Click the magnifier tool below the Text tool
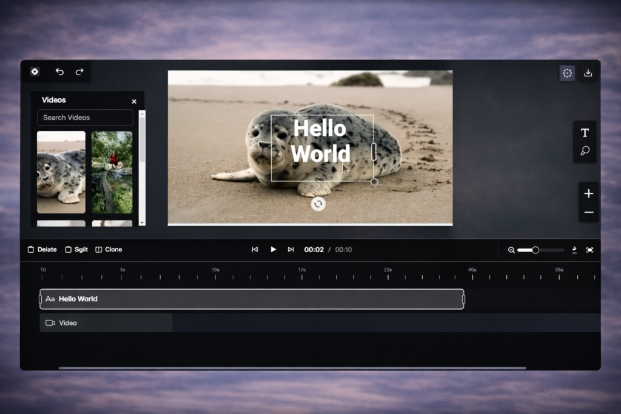Viewport: 621px width, 414px height. pos(585,151)
